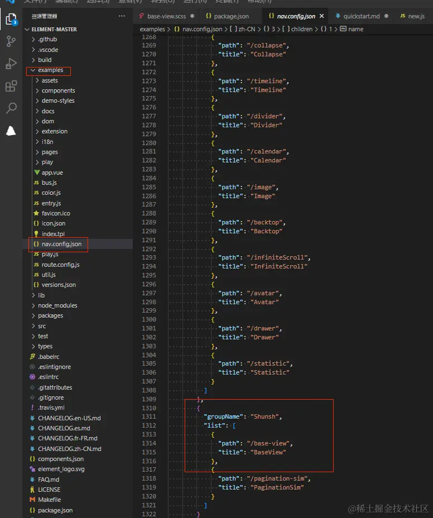This screenshot has width=433, height=518.
Task: Expand the .github folder
Action: (33, 39)
